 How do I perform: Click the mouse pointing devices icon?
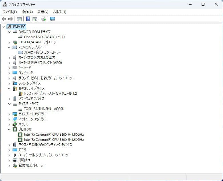coord(15,145)
